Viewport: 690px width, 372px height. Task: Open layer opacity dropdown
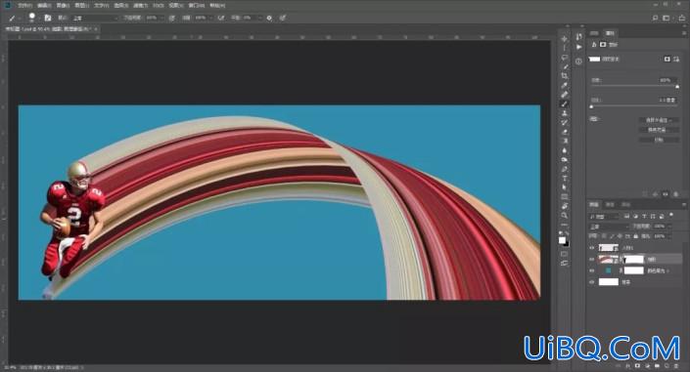(x=669, y=227)
